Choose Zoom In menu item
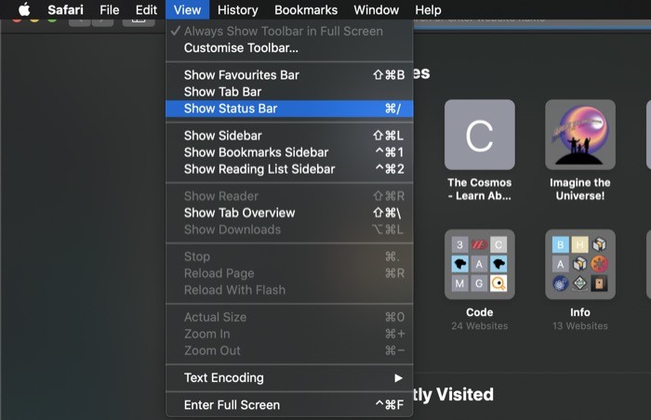651x420 pixels. tap(289, 334)
